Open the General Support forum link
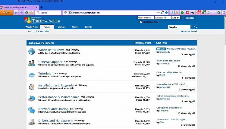The height and width of the screenshot is (129, 226). click(50, 62)
